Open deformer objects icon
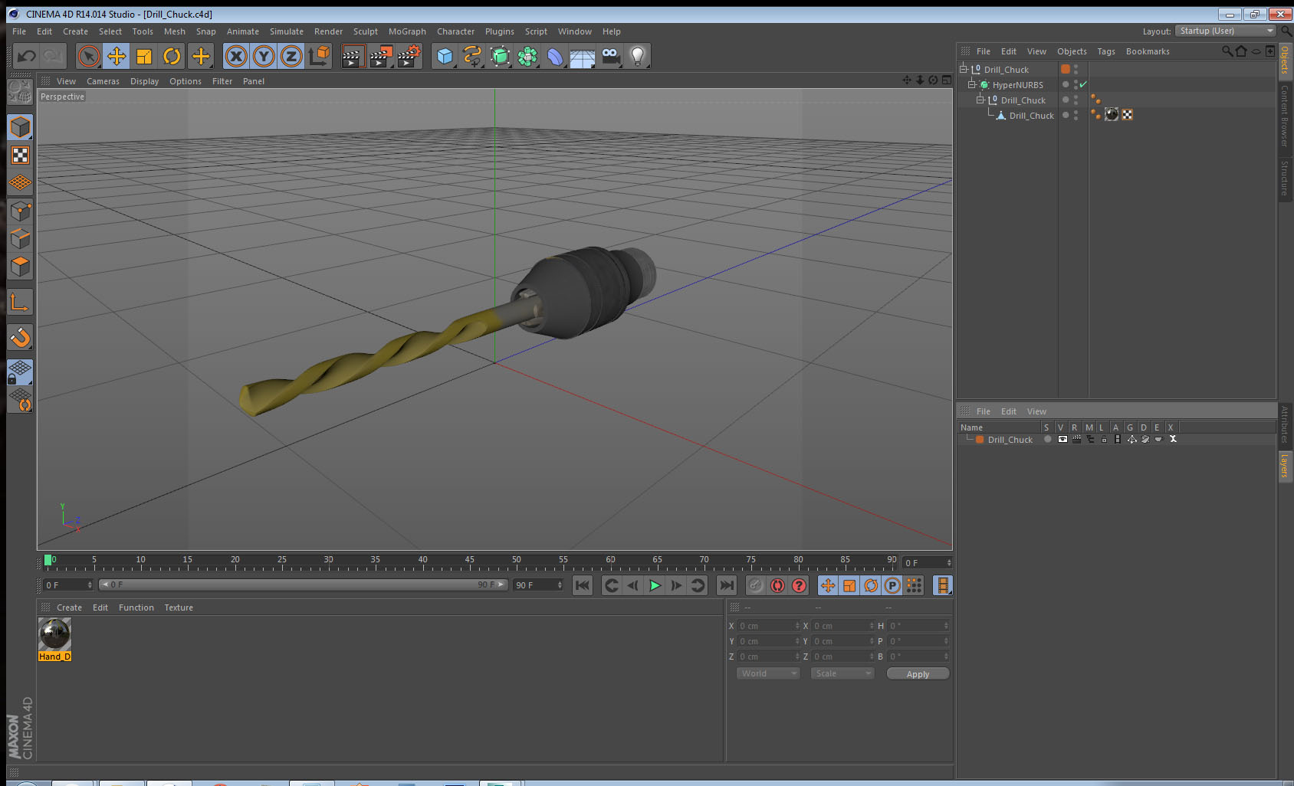 coord(555,56)
